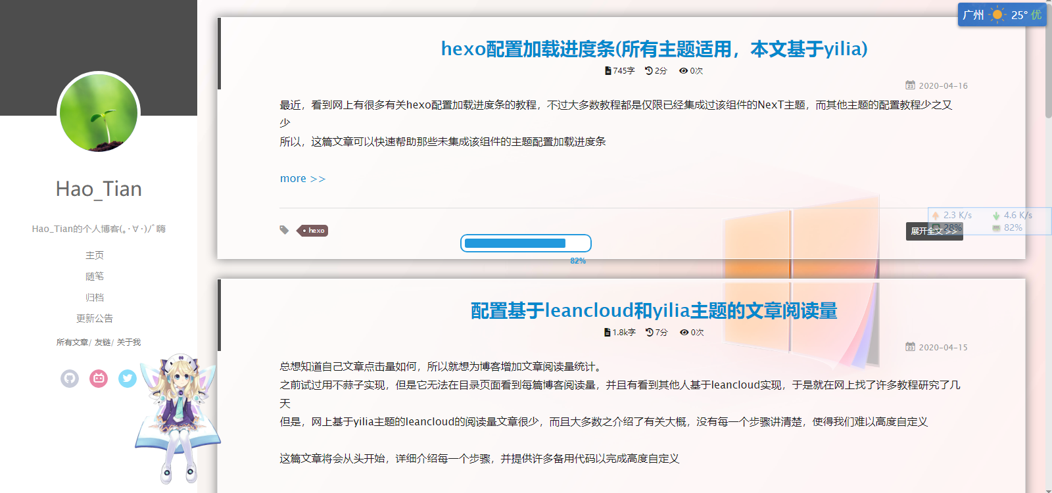Open the 随笔 menu item

(x=95, y=276)
